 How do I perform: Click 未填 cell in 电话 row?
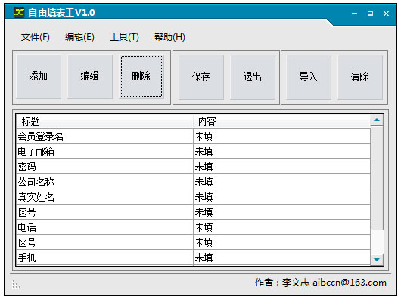tap(281, 227)
